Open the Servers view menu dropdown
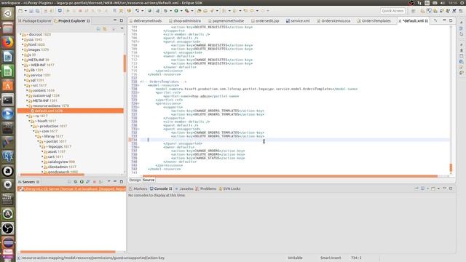Screen dimensions: 466x262 pos(108,182)
